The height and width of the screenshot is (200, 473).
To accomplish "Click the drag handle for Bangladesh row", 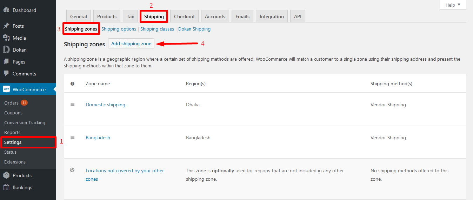I will click(x=73, y=138).
